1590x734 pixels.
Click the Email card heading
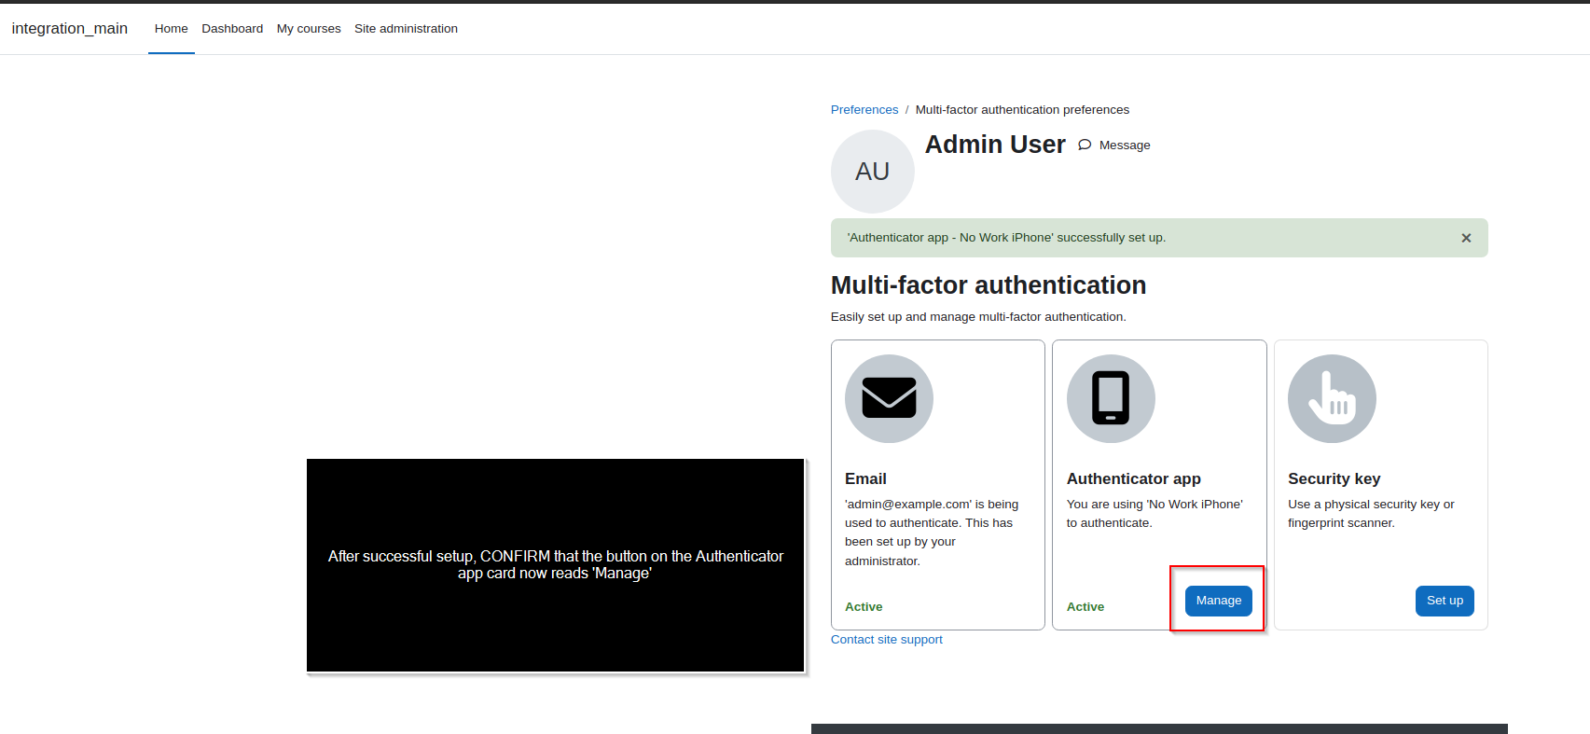865,478
